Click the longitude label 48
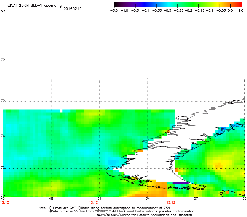 tap(51, 199)
